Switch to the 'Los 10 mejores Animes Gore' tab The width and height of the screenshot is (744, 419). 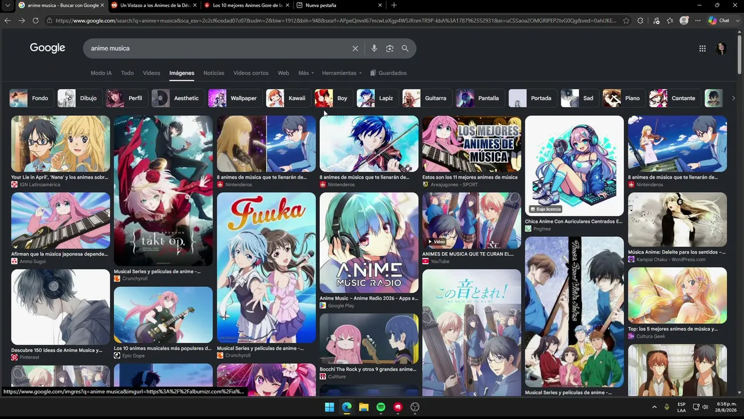click(x=246, y=5)
